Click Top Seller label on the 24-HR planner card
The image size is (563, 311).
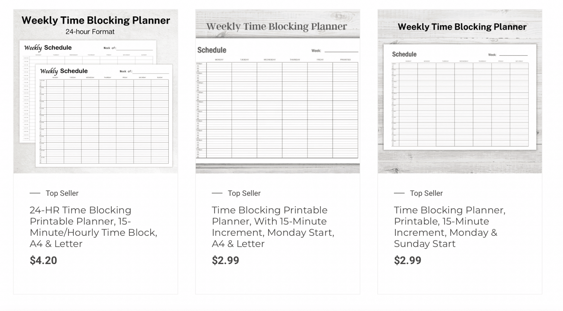point(62,193)
